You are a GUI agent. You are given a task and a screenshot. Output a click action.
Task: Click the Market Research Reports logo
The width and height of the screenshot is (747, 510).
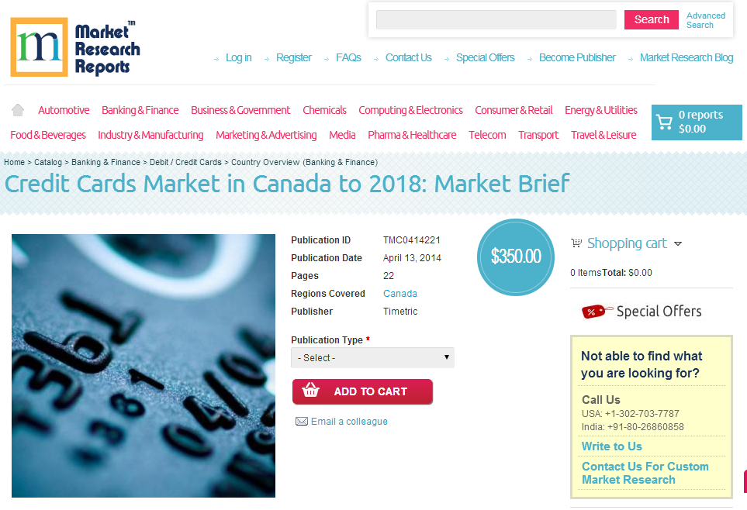pyautogui.click(x=74, y=47)
